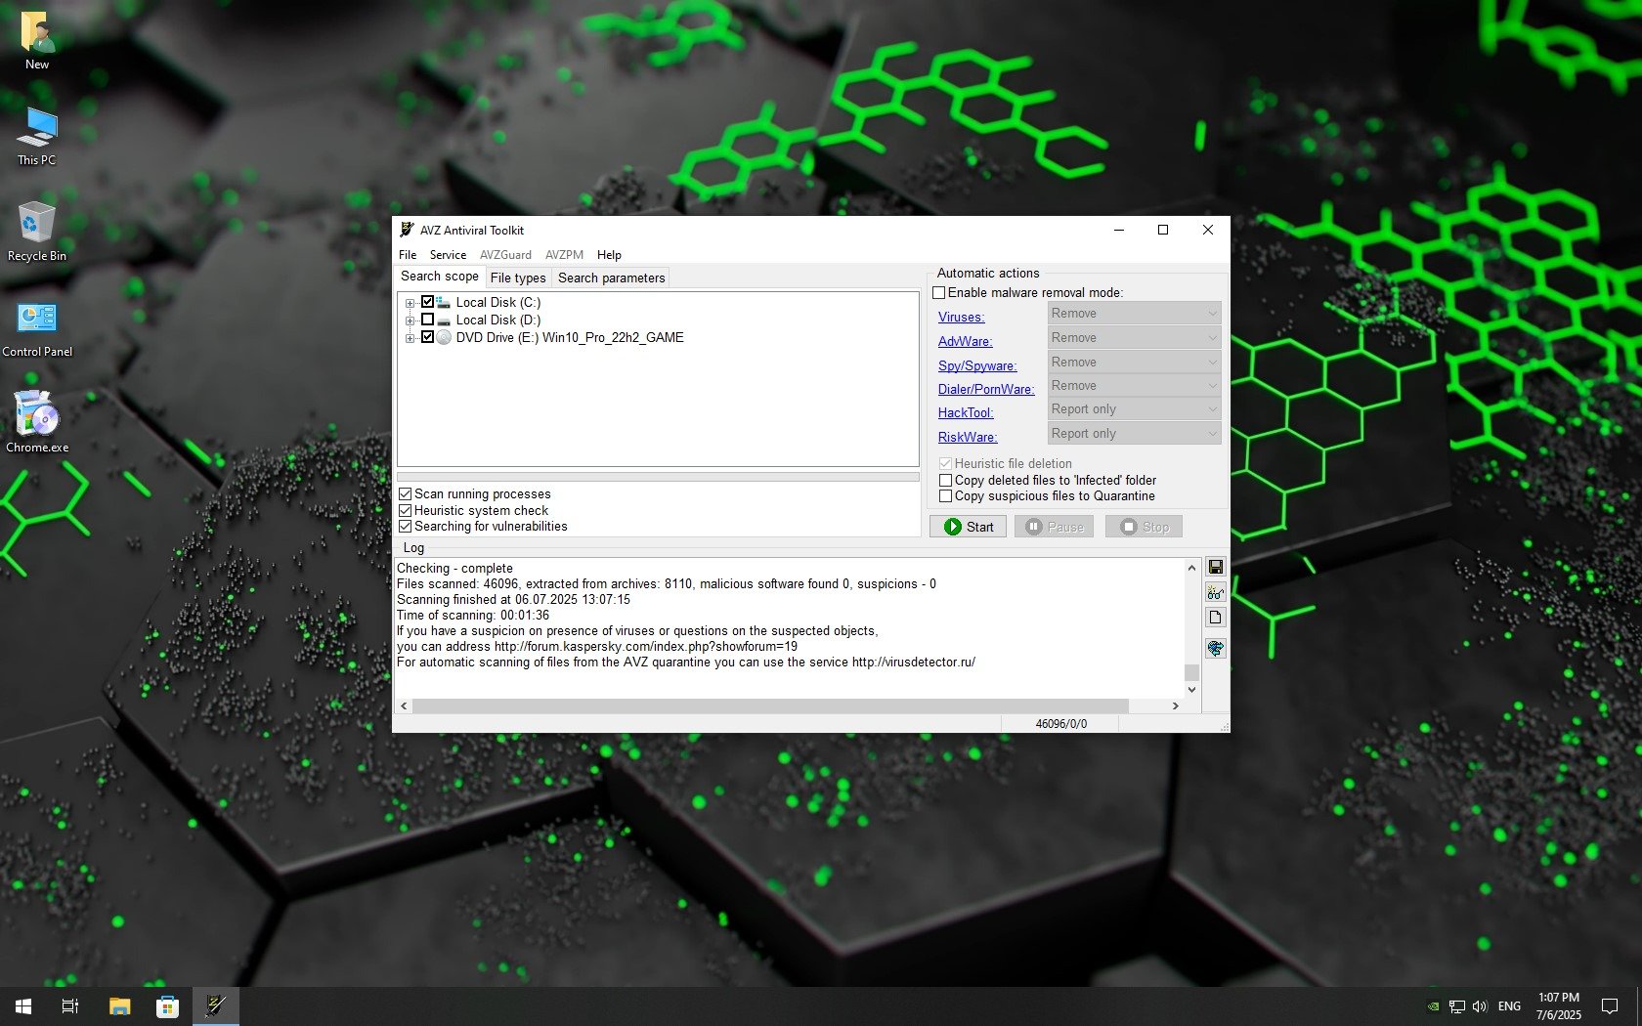This screenshot has width=1642, height=1026.
Task: Switch to the Search parameters tab
Action: [612, 278]
